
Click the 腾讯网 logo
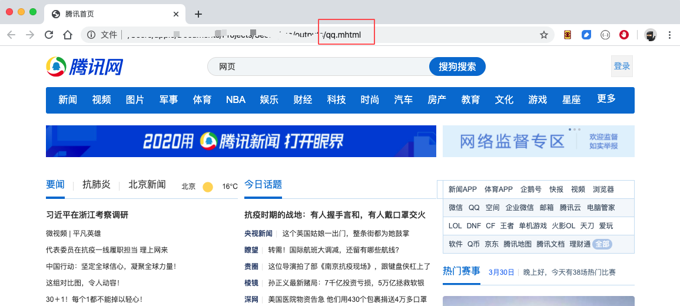[85, 66]
